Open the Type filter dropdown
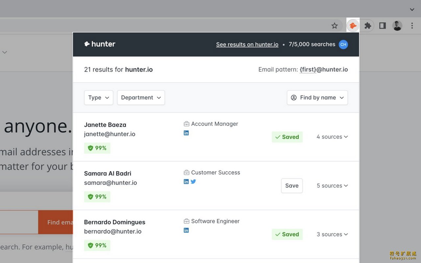 pos(99,98)
